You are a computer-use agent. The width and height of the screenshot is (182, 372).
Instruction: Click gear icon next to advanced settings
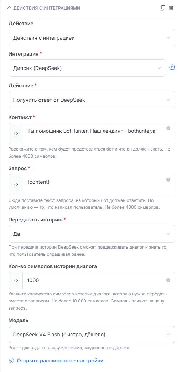11,361
